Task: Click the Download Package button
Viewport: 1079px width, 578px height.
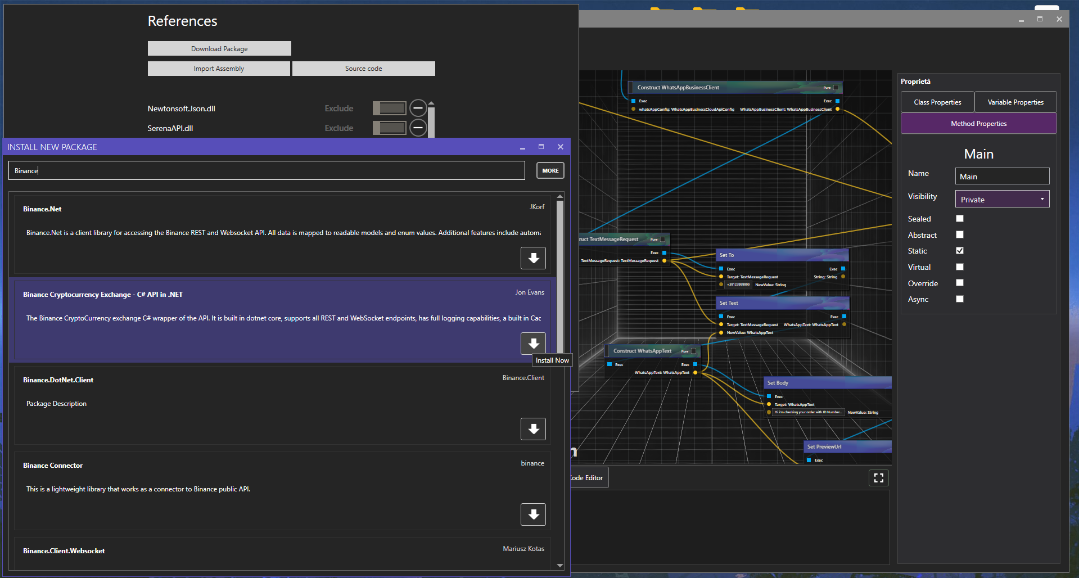Action: (219, 49)
